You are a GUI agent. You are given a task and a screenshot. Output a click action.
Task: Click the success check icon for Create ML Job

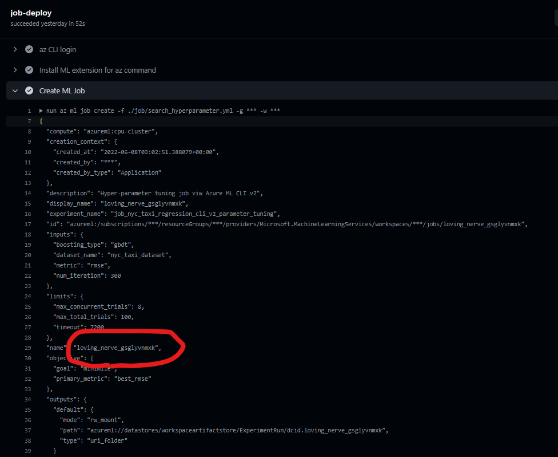point(29,91)
